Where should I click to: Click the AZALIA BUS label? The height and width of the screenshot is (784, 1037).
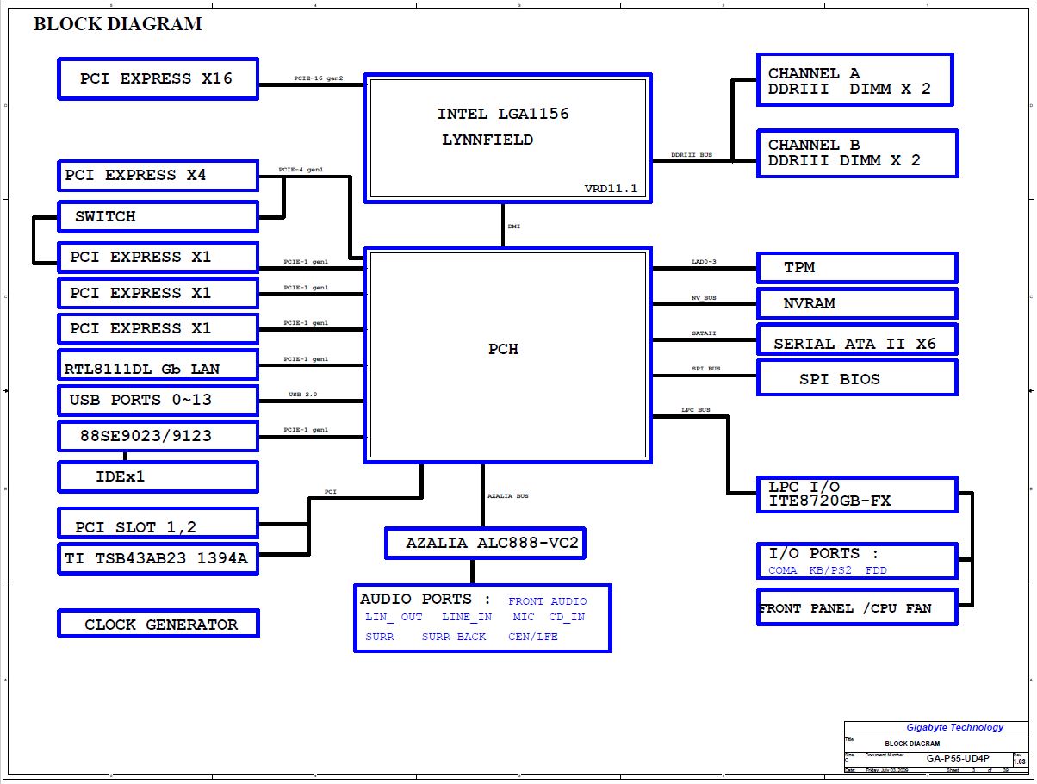[508, 496]
